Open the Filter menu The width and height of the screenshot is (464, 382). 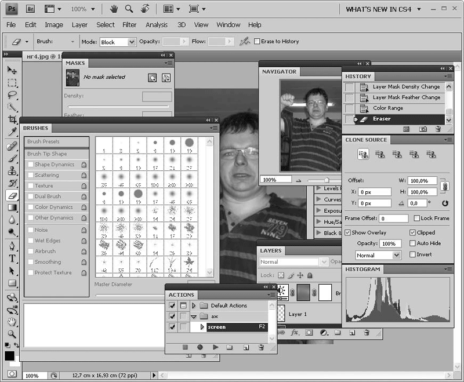pyautogui.click(x=129, y=25)
